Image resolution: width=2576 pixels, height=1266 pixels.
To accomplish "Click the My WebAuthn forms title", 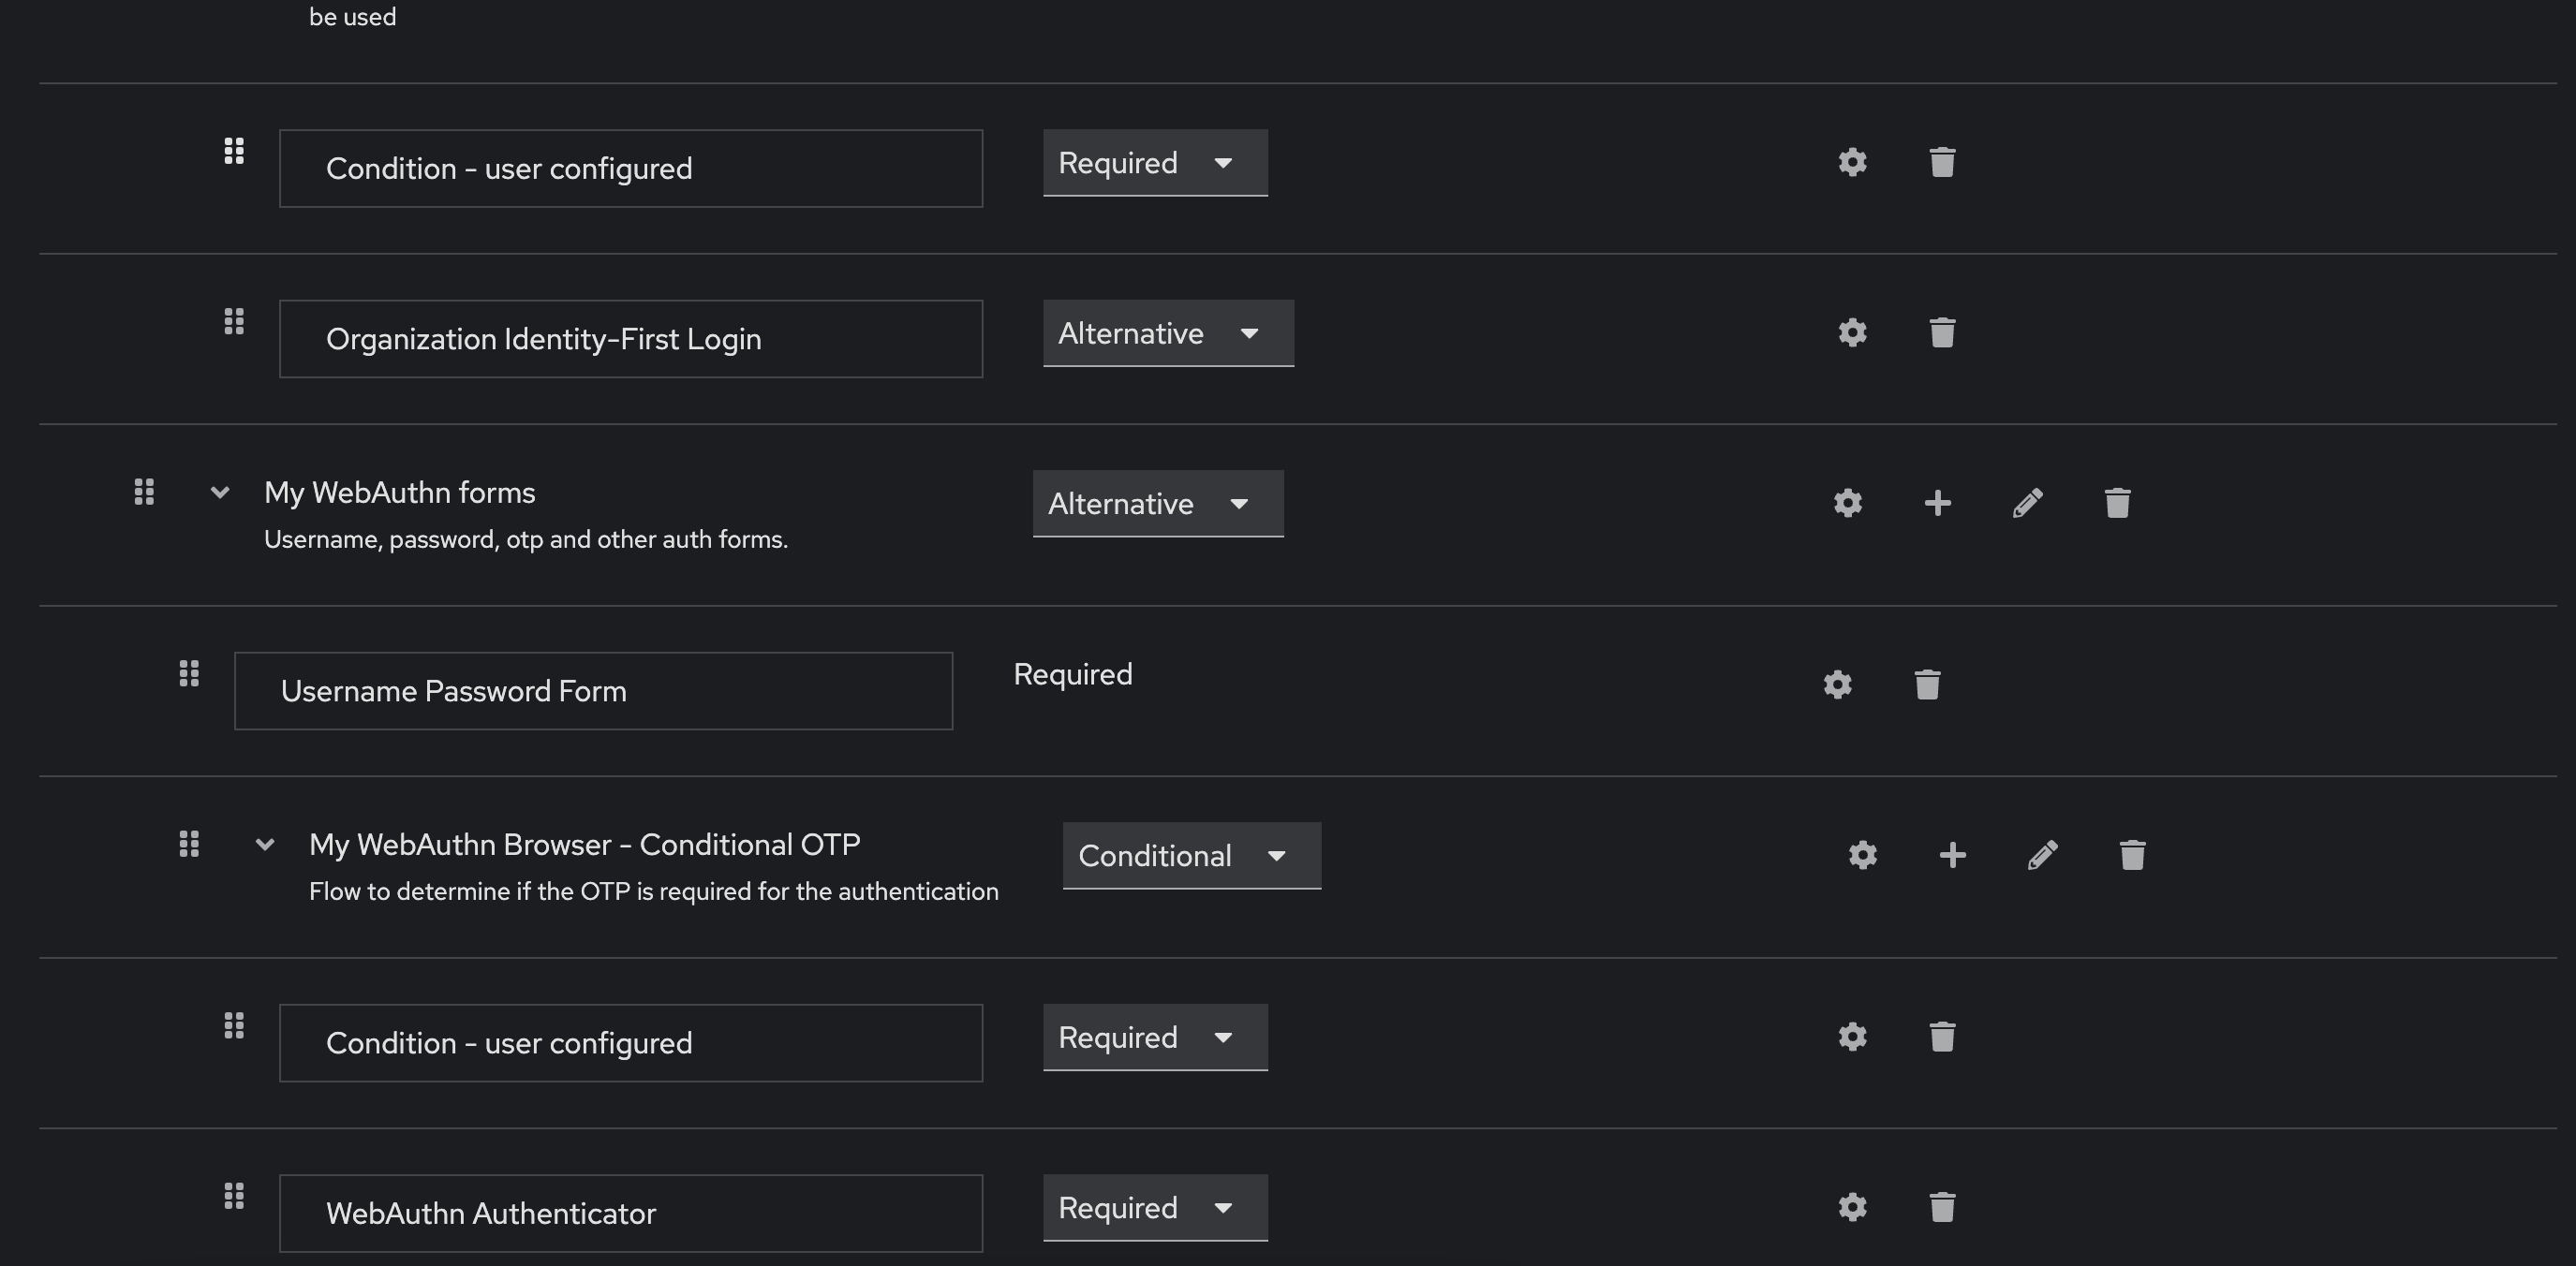I will click(400, 492).
